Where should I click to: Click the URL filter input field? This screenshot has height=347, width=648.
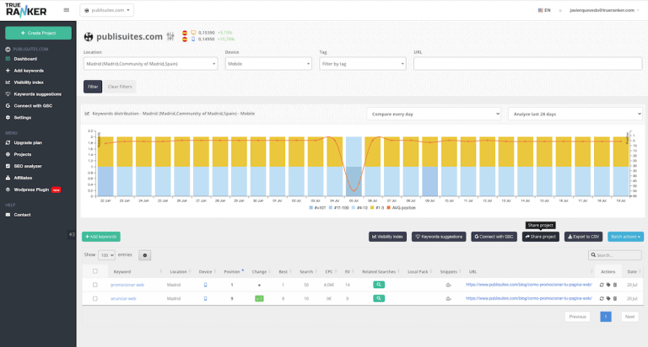527,63
